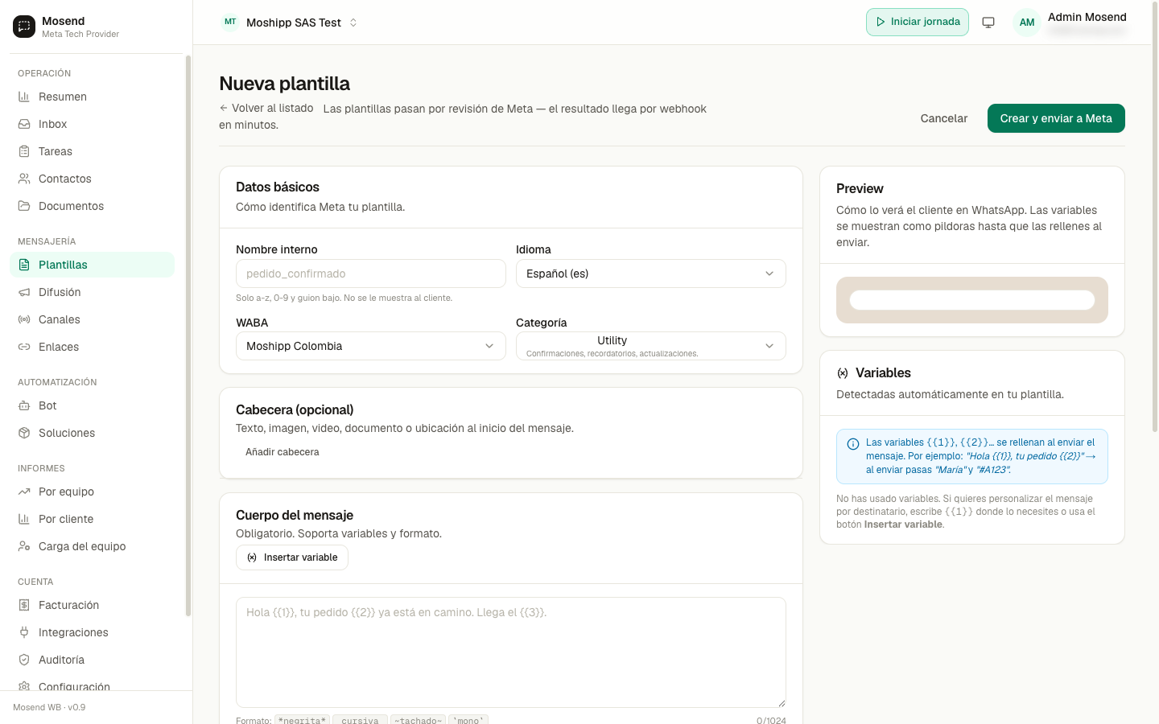Click the Cancelar button

pos(944,118)
